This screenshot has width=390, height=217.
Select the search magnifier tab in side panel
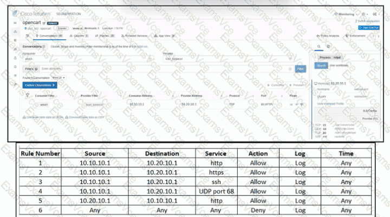pos(318,46)
